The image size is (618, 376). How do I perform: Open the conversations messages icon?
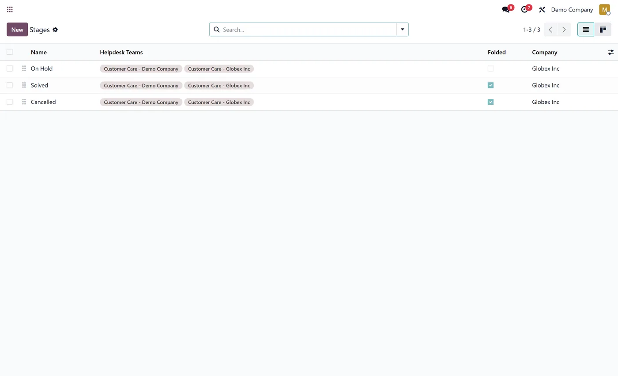point(506,9)
